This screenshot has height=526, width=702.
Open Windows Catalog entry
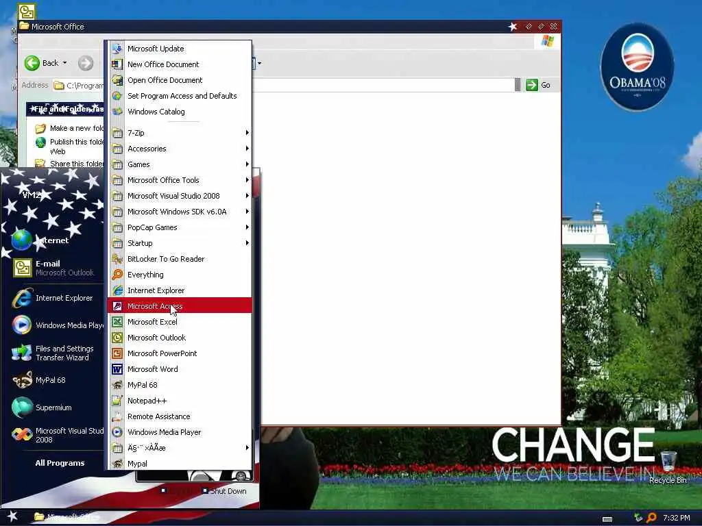[179, 112]
